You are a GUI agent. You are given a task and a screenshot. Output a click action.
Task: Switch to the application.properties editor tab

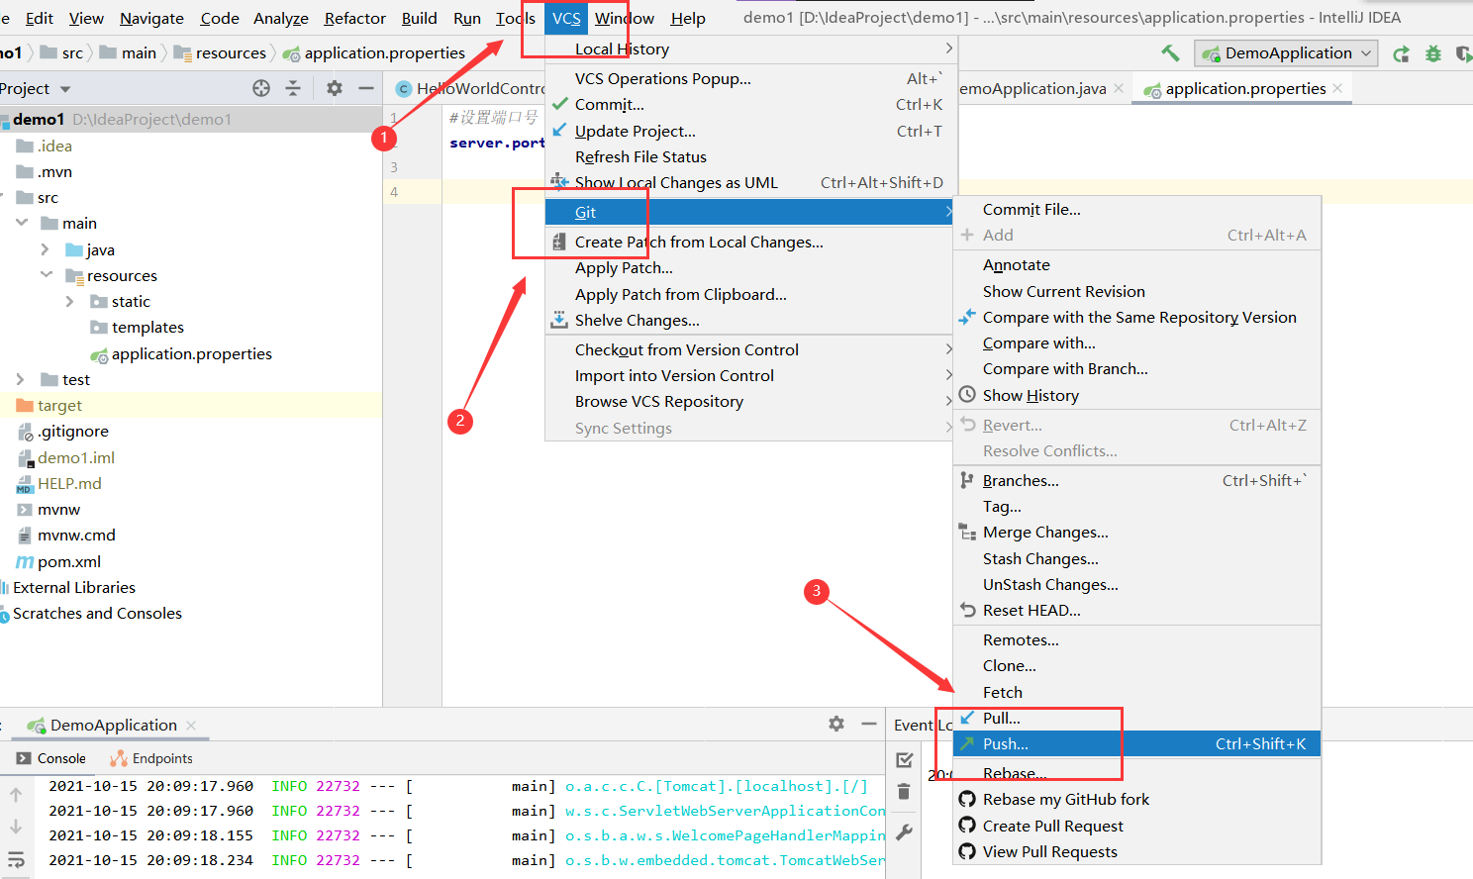click(1245, 88)
